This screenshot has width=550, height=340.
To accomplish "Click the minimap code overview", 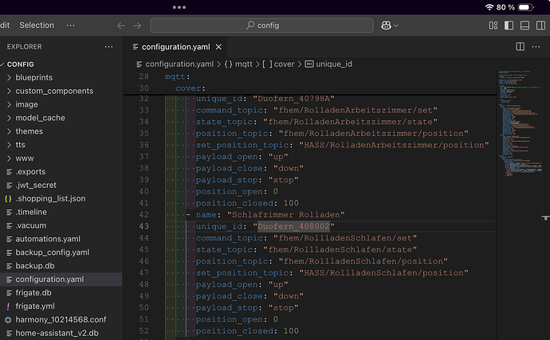I will tap(520, 123).
